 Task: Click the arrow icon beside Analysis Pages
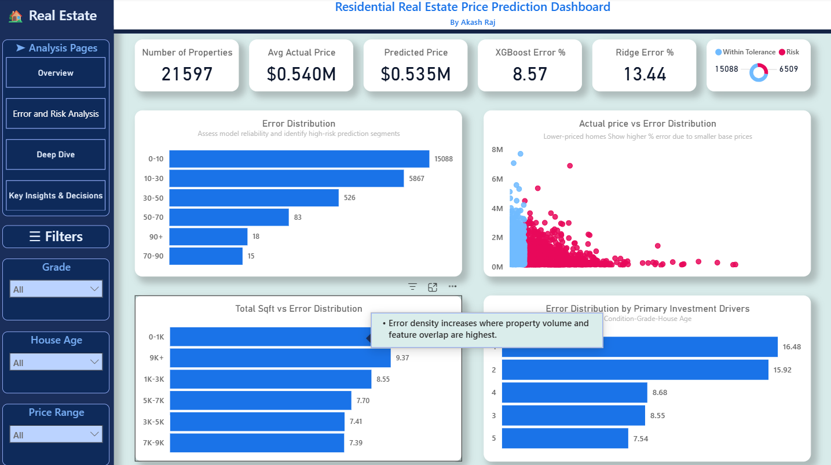coord(20,48)
